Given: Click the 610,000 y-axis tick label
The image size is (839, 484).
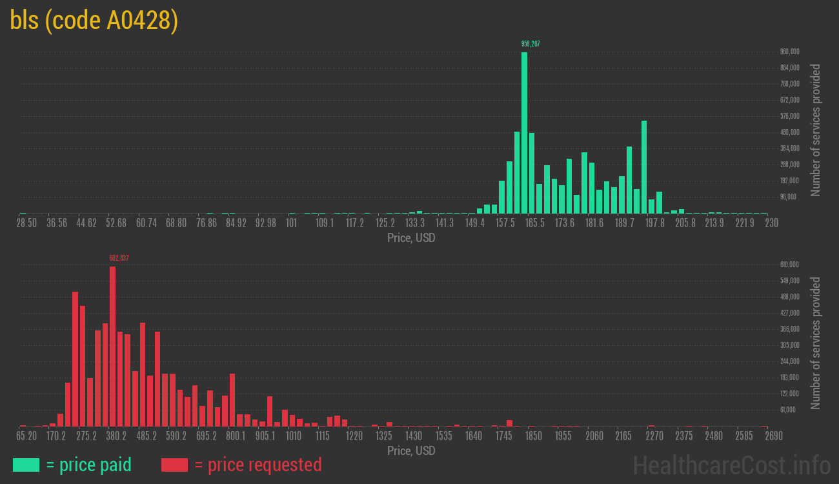Looking at the screenshot, I should pos(790,265).
